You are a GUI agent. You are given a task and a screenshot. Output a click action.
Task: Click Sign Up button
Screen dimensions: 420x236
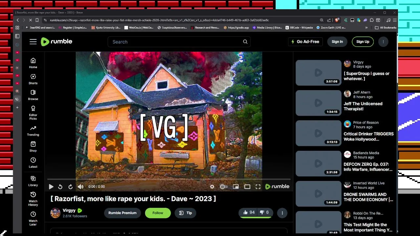click(x=363, y=42)
